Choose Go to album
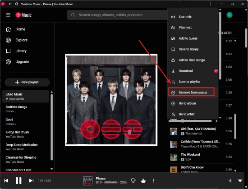The image size is (248, 189). point(193,103)
